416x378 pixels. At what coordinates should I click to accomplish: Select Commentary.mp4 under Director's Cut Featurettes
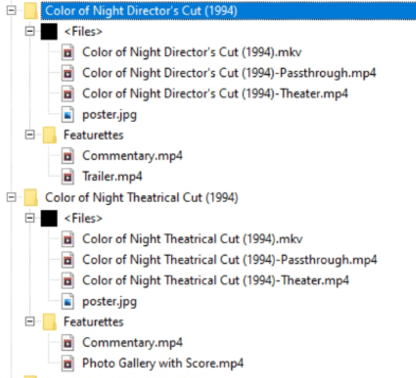coord(132,156)
